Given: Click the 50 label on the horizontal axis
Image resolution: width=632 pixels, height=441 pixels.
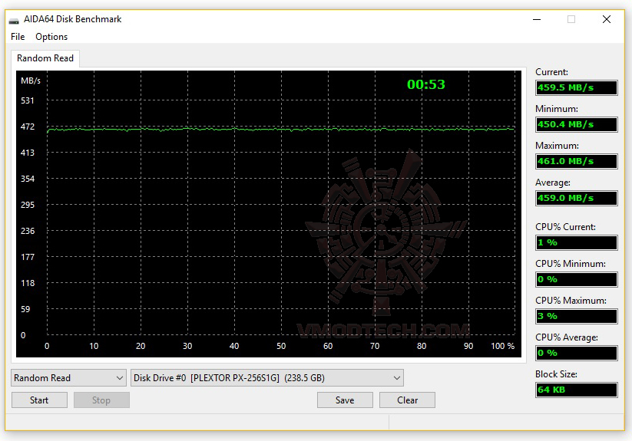Looking at the screenshot, I should [281, 346].
